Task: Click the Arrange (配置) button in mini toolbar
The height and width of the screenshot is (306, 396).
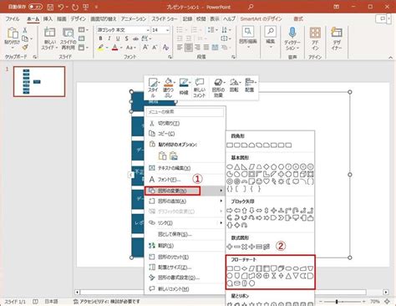Action: click(x=250, y=85)
